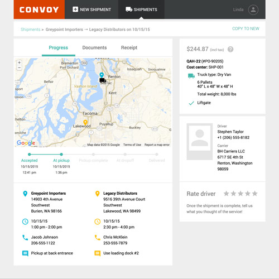The image size is (279, 279).
Task: Click the Convoy logo
Action: (39, 9)
